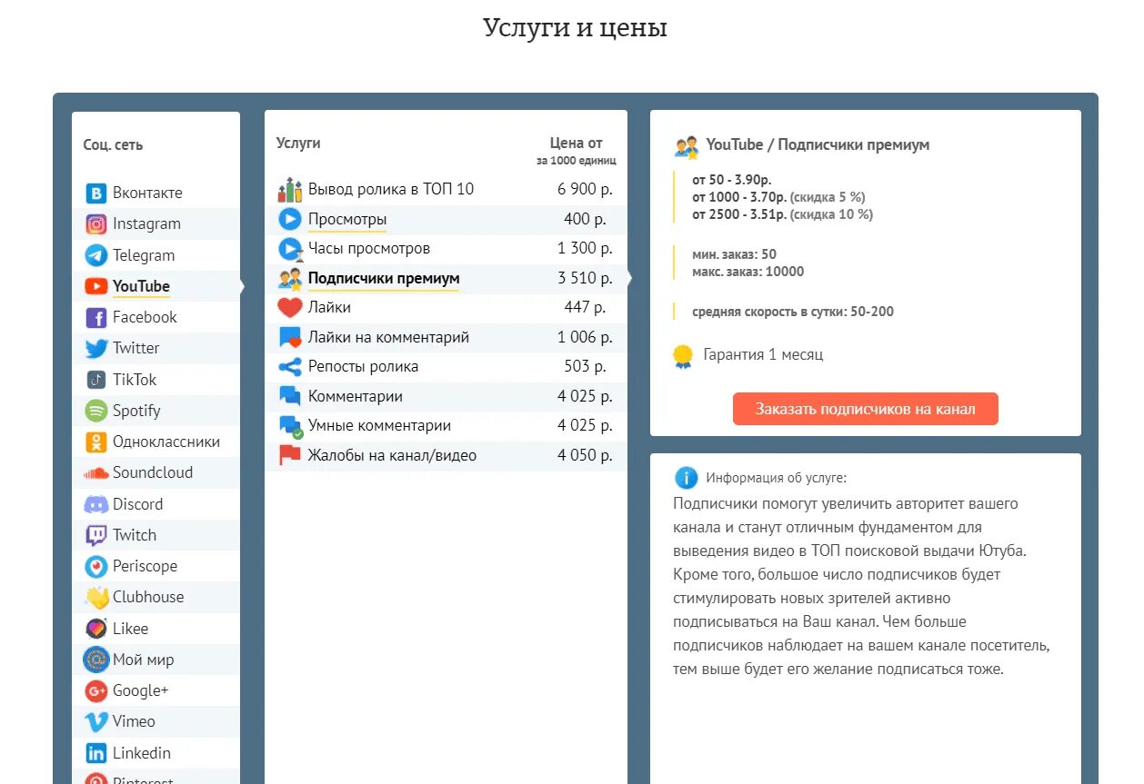Click the Гарантия 1 месяц text
Viewport: 1144px width, 784px height.
763,354
